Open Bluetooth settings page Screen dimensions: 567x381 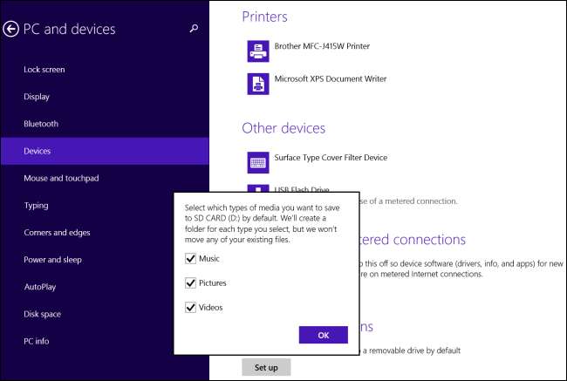(x=41, y=124)
